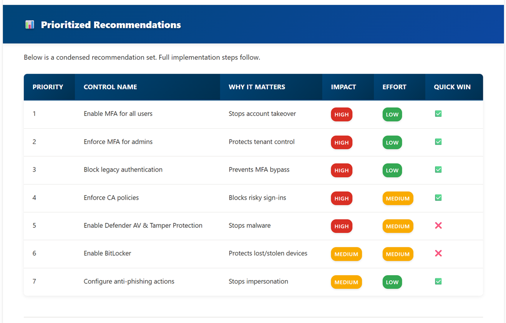Click the LOW effort badge for Block legacy authentication

392,170
